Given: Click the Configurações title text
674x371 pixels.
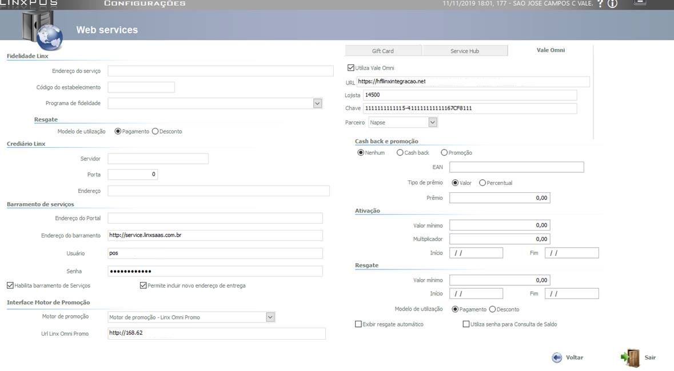Looking at the screenshot, I should click(x=145, y=3).
